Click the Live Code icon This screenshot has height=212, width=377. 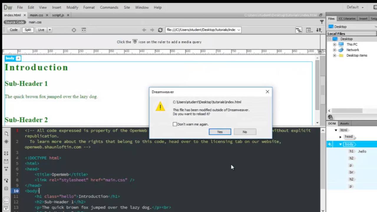84,30
